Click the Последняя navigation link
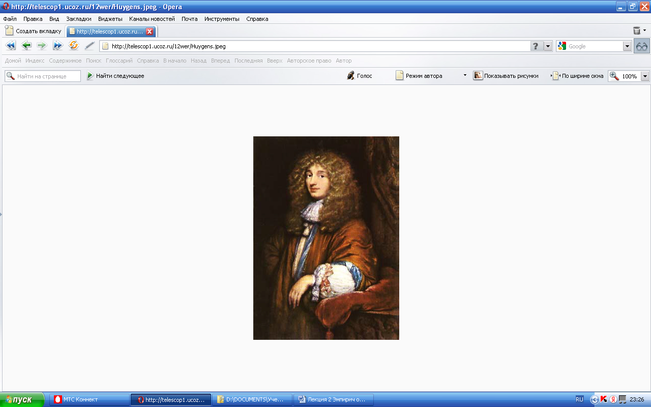 pos(249,61)
